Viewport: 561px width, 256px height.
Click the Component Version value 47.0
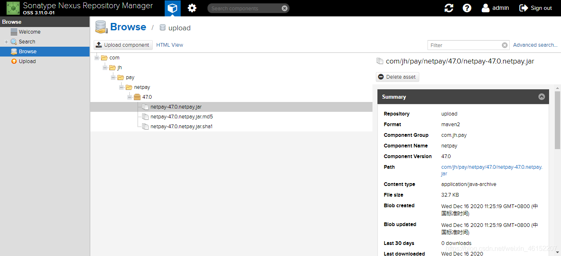tap(446, 156)
